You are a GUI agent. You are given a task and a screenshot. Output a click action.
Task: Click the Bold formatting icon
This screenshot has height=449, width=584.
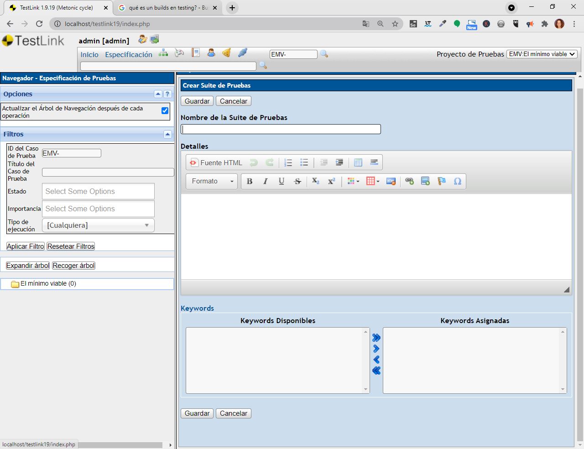250,181
